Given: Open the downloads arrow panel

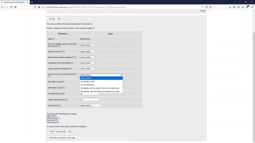Looking at the screenshot, I should [230, 7].
